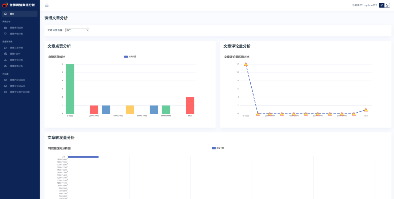Image resolution: width=394 pixels, height=199 pixels.
Task: Click the 文章转发量分析 card title
Action: [x=61, y=138]
